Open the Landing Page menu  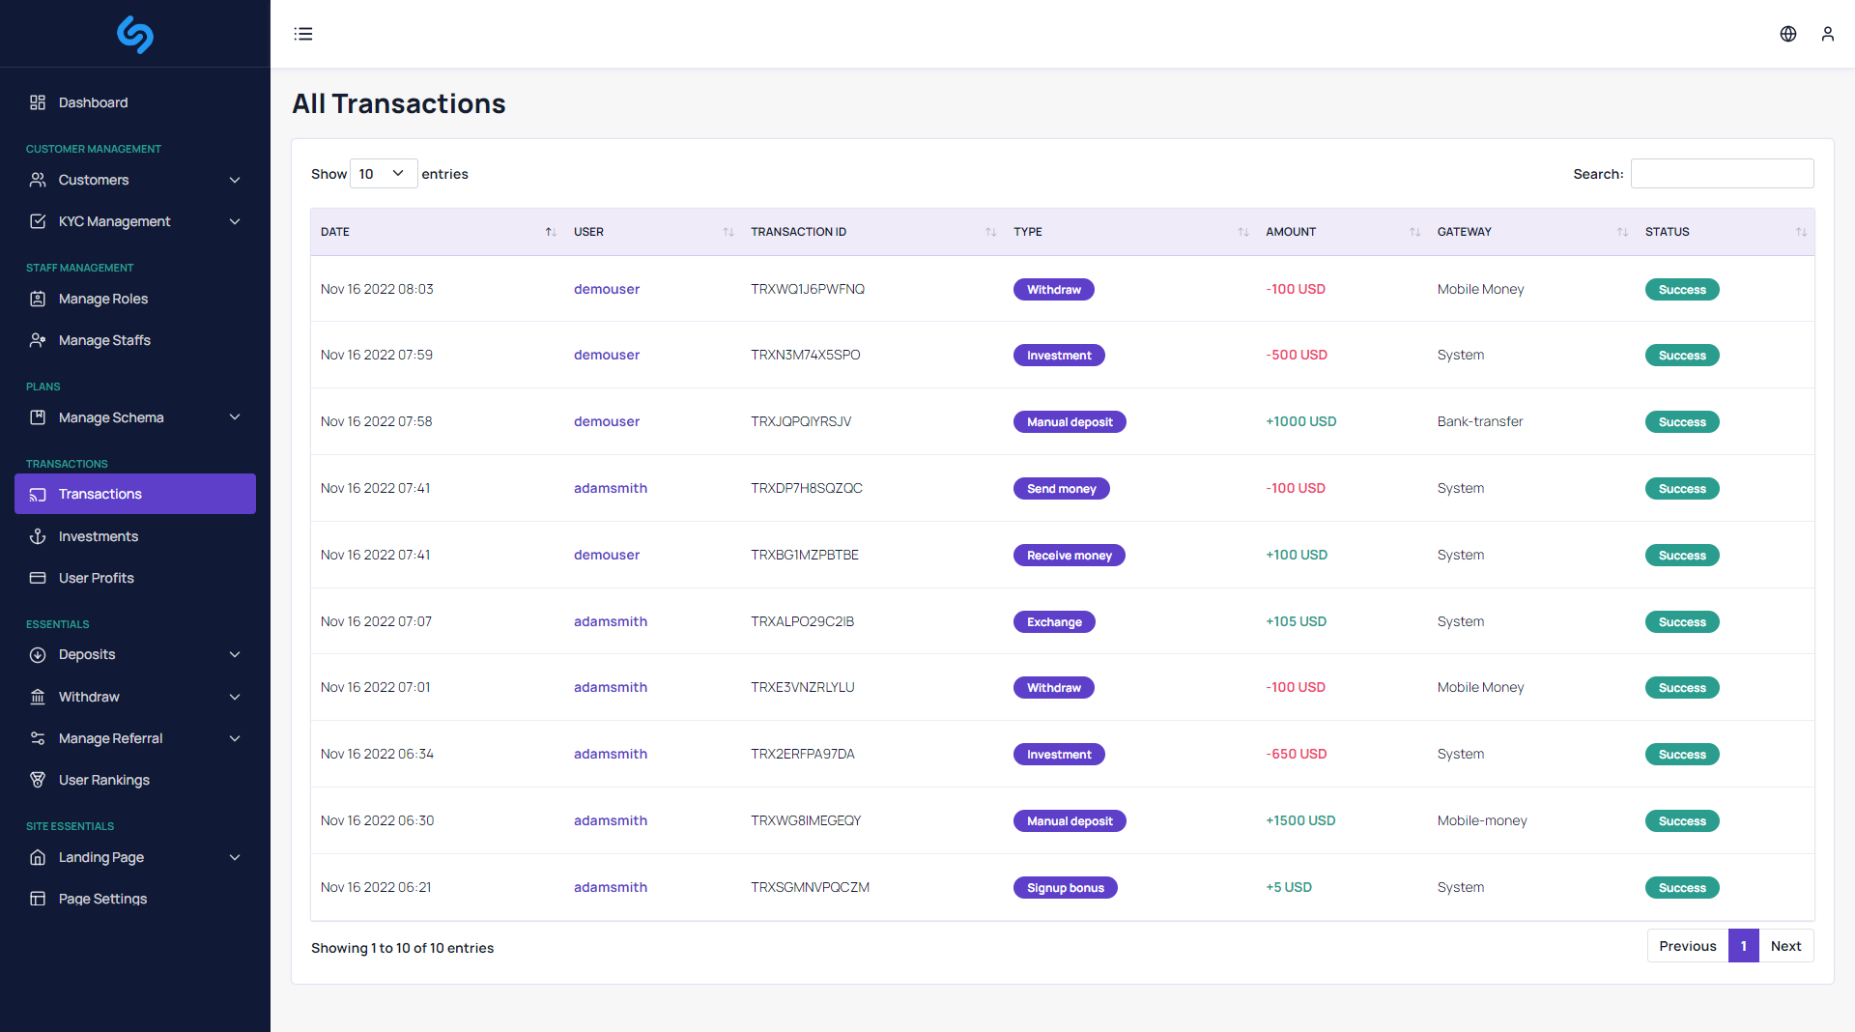[100, 857]
